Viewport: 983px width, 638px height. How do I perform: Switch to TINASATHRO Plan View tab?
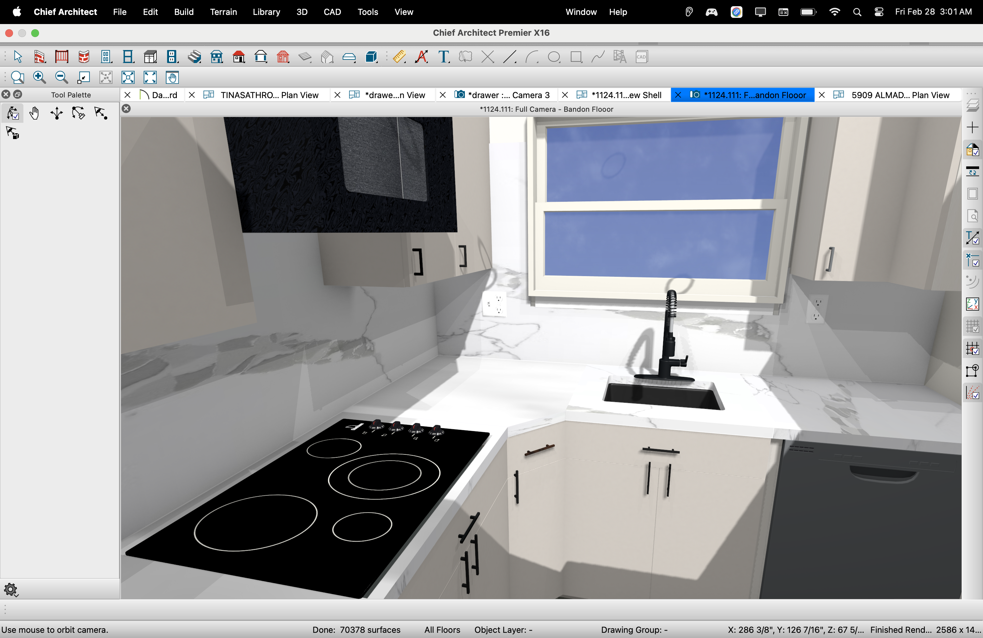[x=269, y=95]
